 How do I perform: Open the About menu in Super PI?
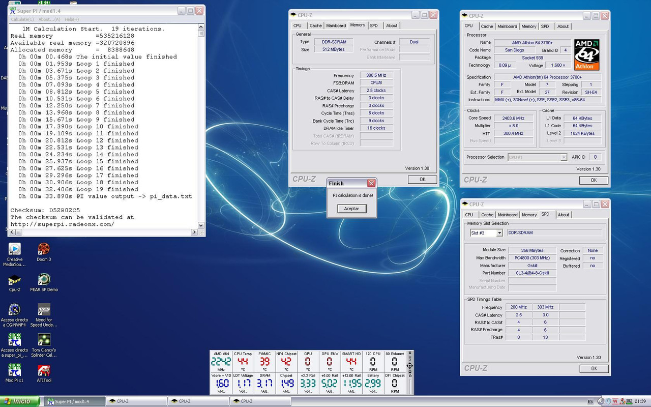(x=49, y=19)
